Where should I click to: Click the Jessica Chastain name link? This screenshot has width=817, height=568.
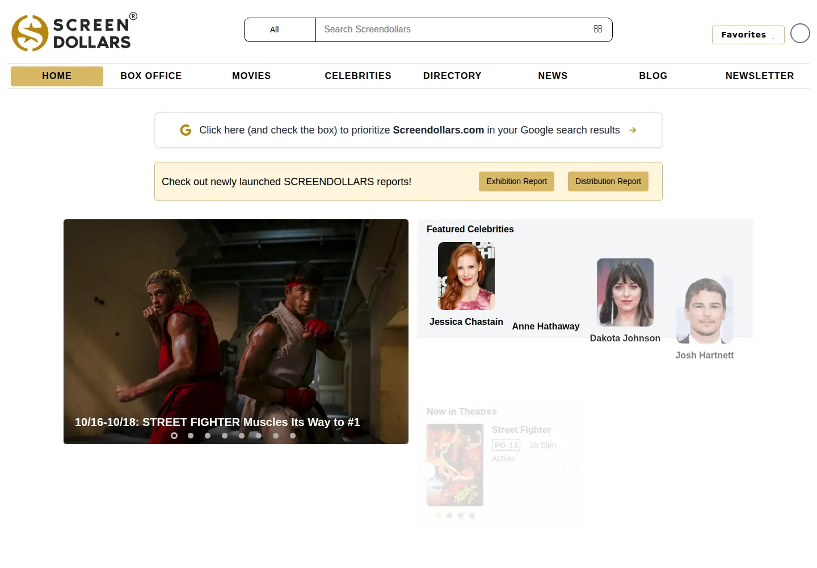(x=466, y=321)
